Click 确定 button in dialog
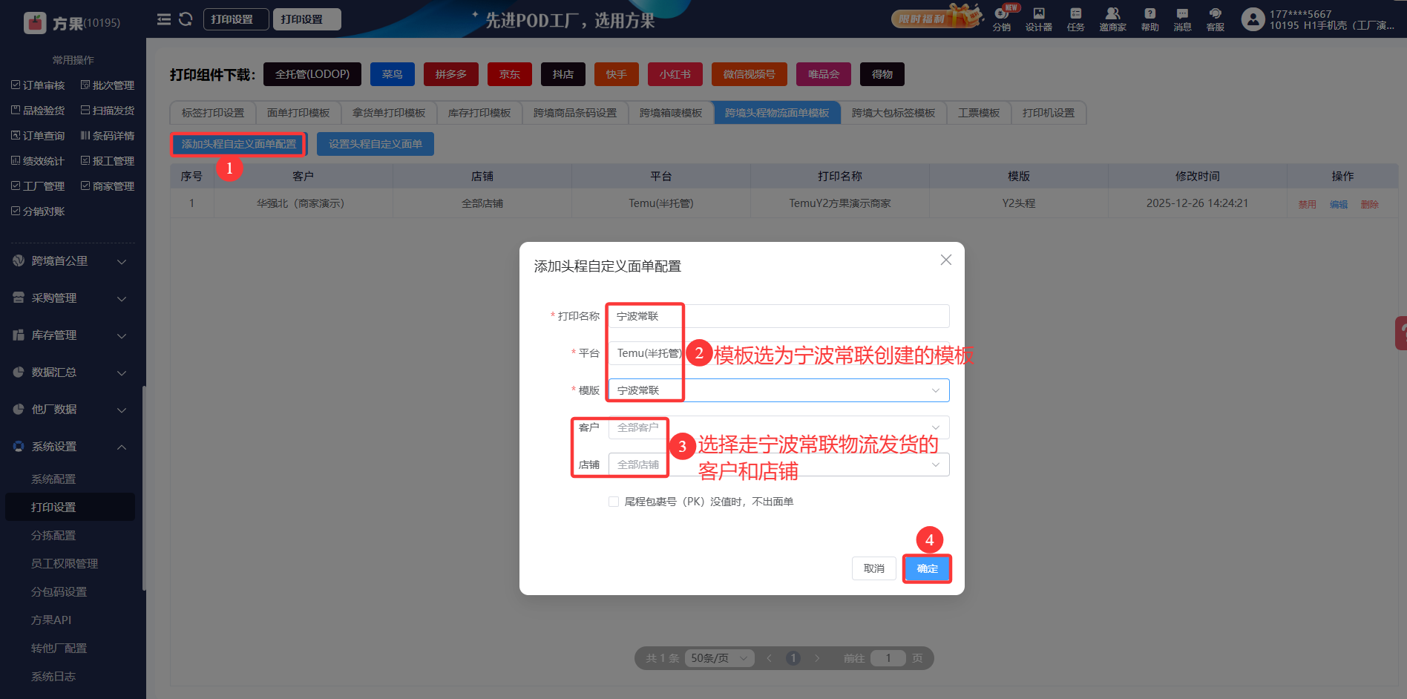 tap(927, 568)
